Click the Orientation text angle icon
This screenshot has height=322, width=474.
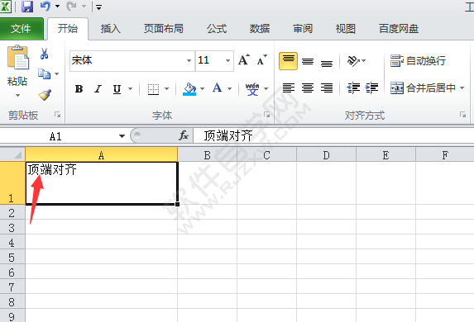click(354, 61)
